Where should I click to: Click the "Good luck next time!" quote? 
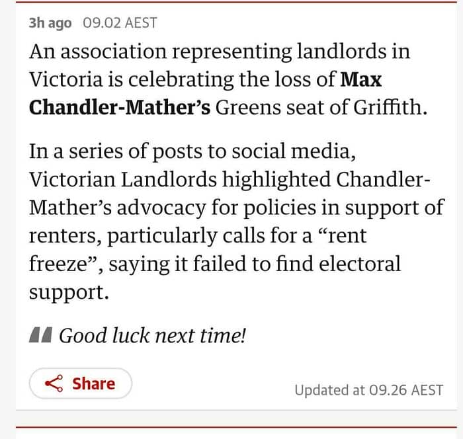153,336
